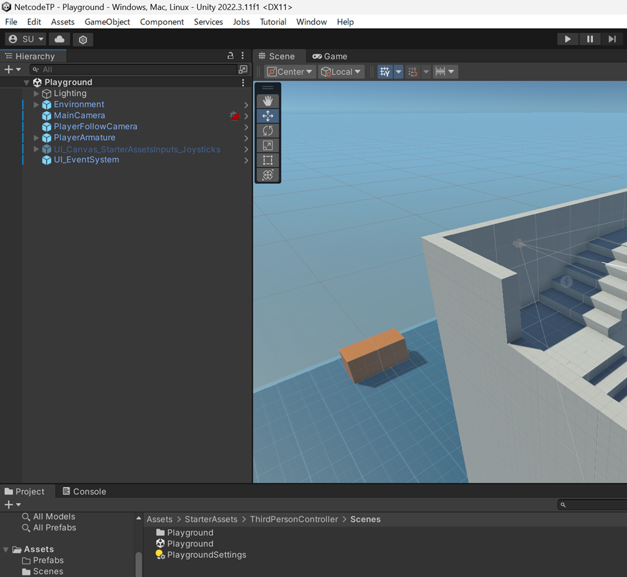Select the Hand view tool
Image resolution: width=627 pixels, height=577 pixels.
coord(268,101)
